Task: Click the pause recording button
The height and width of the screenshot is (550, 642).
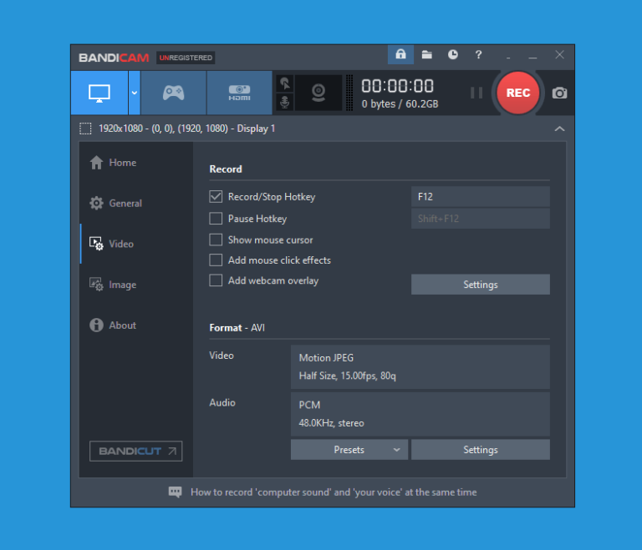Action: (476, 93)
